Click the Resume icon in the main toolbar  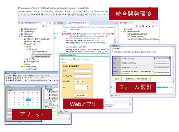(98, 15)
